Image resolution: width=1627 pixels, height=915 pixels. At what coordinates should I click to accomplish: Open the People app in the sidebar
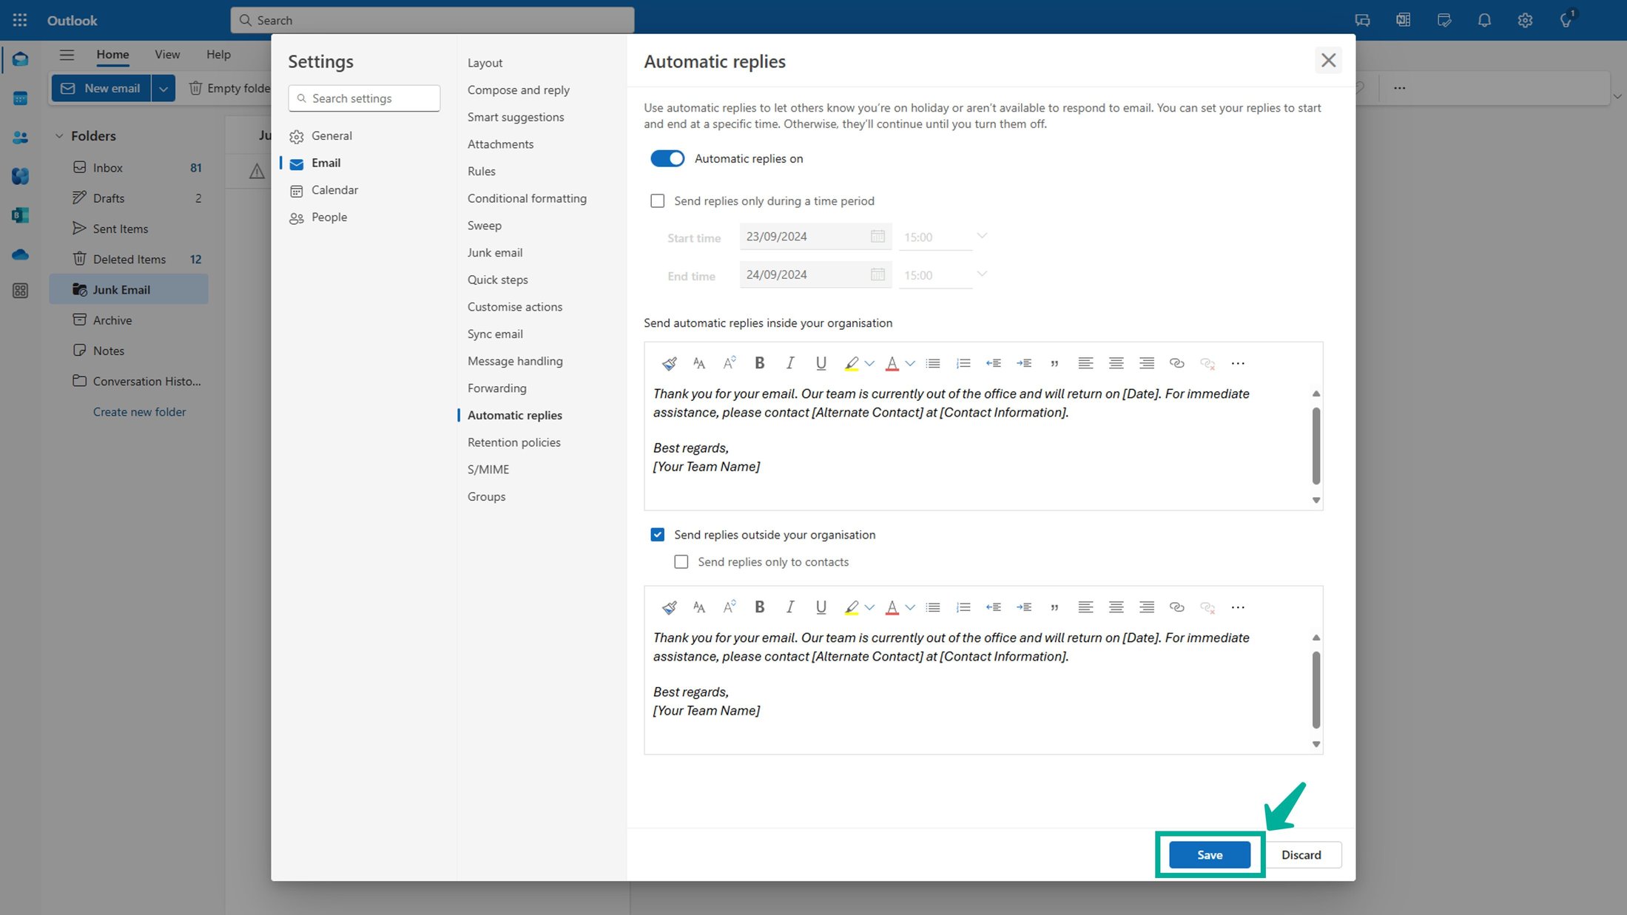point(20,137)
